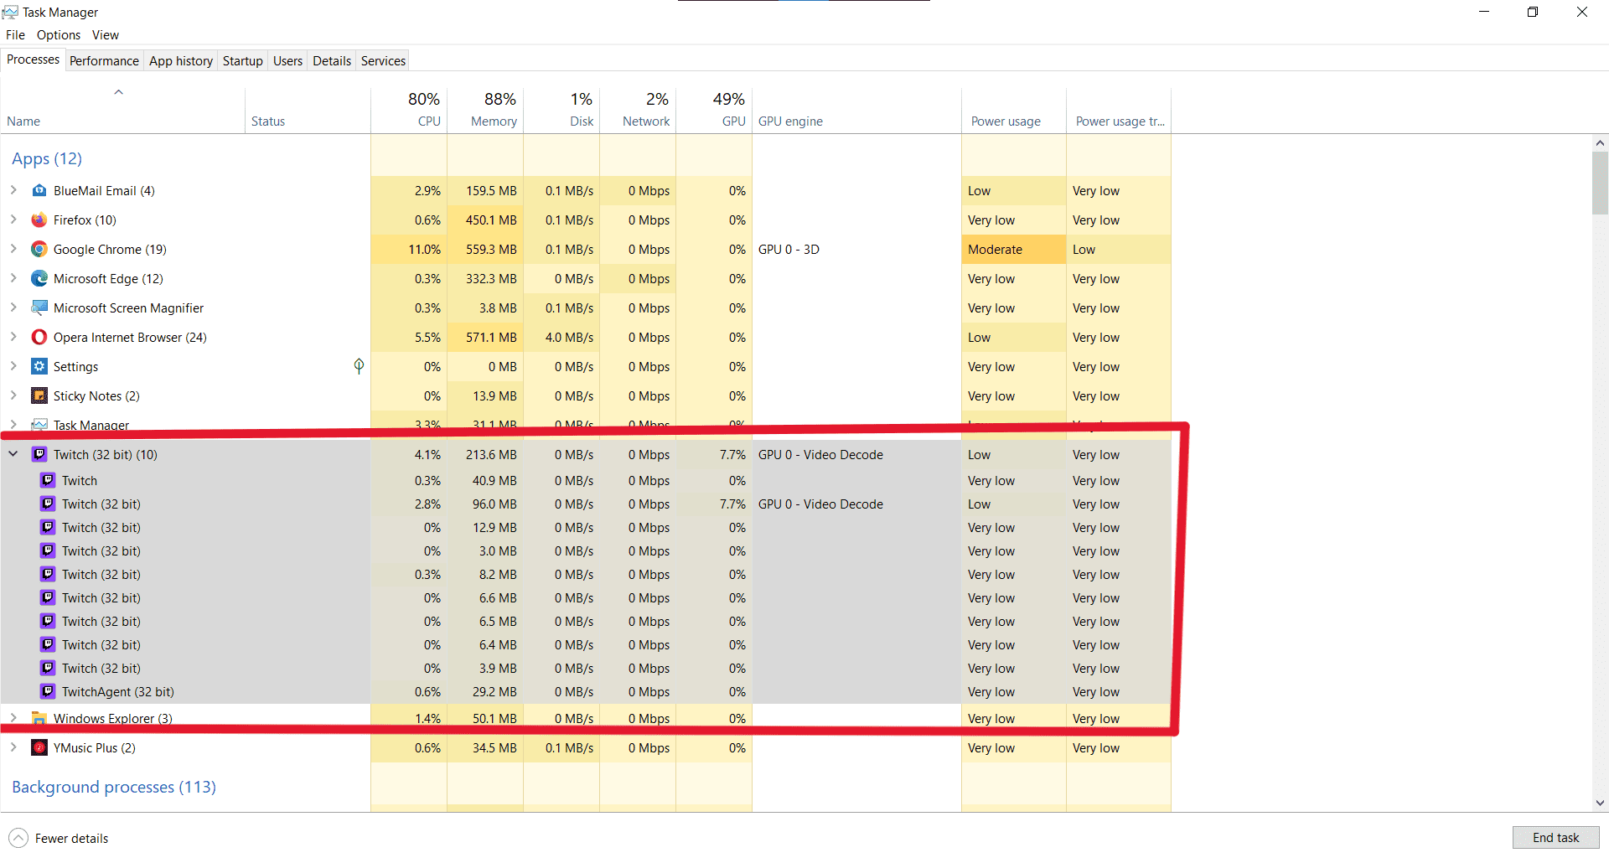
Task: Click the Firefox process icon
Action: [x=39, y=220]
